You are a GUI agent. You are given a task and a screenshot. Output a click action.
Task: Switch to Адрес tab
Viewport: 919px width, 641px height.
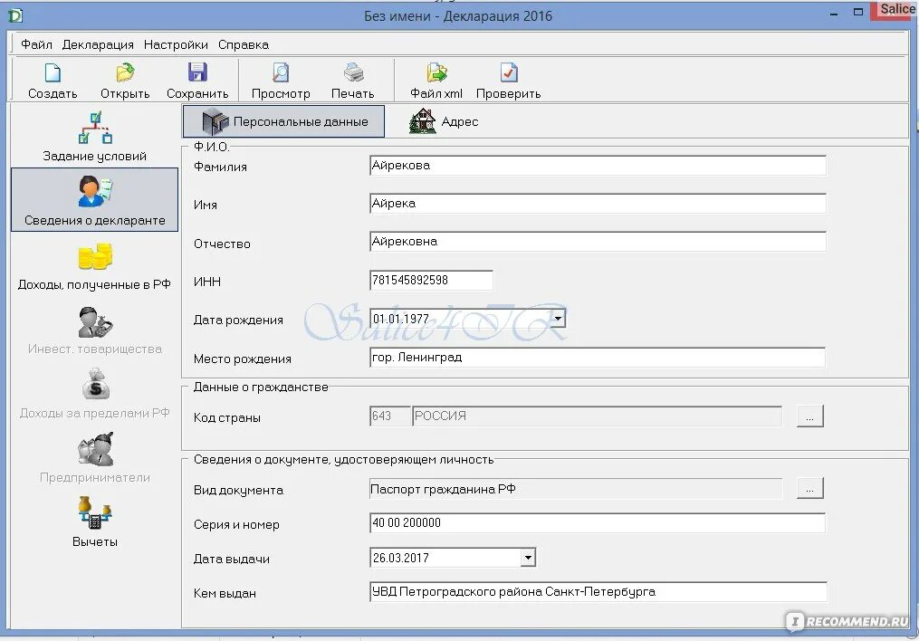coord(444,121)
